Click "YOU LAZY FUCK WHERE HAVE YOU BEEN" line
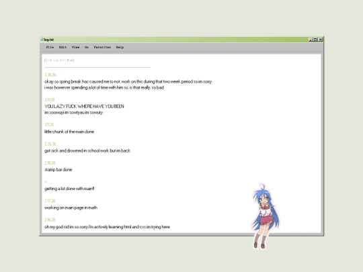The image size is (363, 272). coord(84,106)
